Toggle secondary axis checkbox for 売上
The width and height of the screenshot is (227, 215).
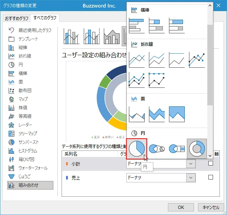click(x=211, y=177)
